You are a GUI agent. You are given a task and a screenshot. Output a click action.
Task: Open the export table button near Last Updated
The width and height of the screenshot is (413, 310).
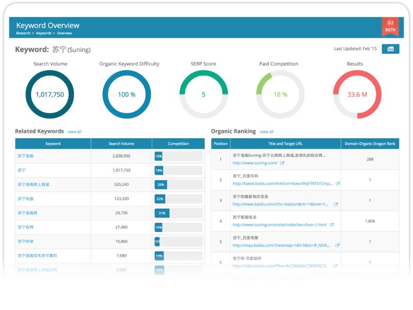coord(390,49)
